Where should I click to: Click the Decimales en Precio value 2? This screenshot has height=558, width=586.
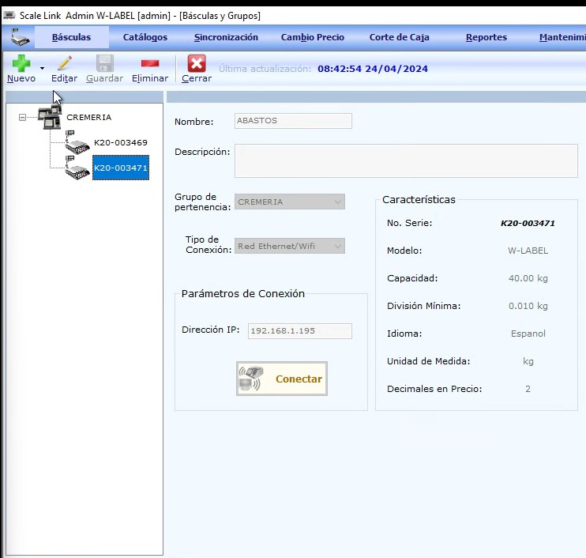(528, 389)
